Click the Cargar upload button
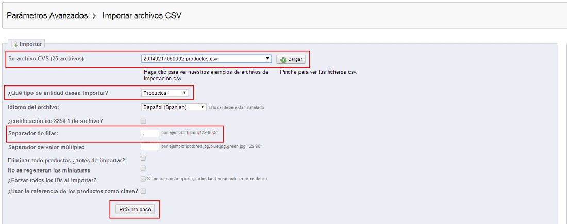Screen dimensions: 567x224 click(x=291, y=59)
